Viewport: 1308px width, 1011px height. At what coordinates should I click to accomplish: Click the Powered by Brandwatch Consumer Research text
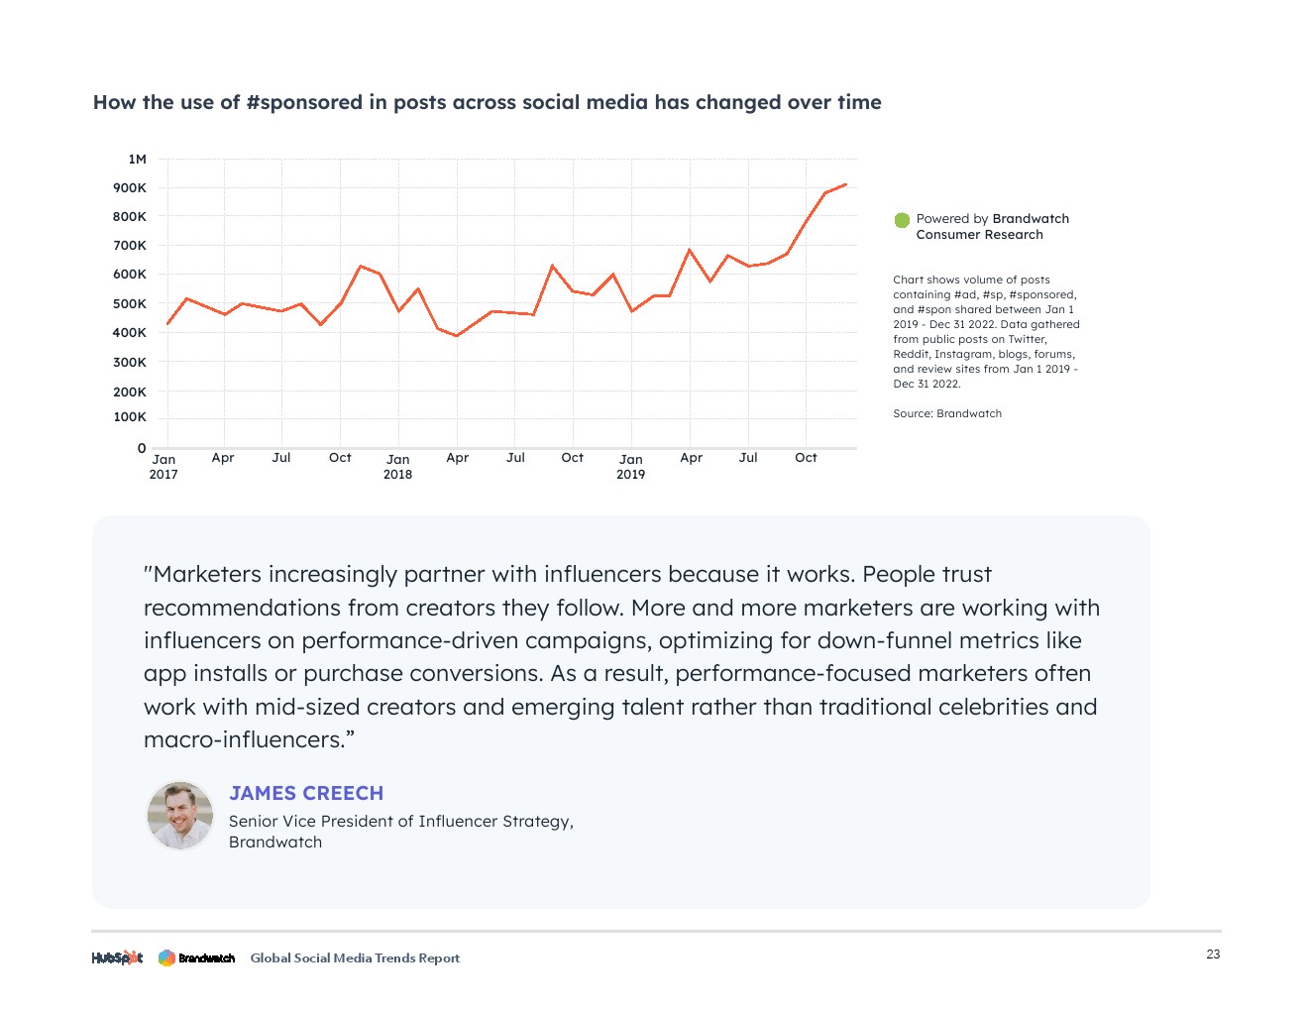992,227
